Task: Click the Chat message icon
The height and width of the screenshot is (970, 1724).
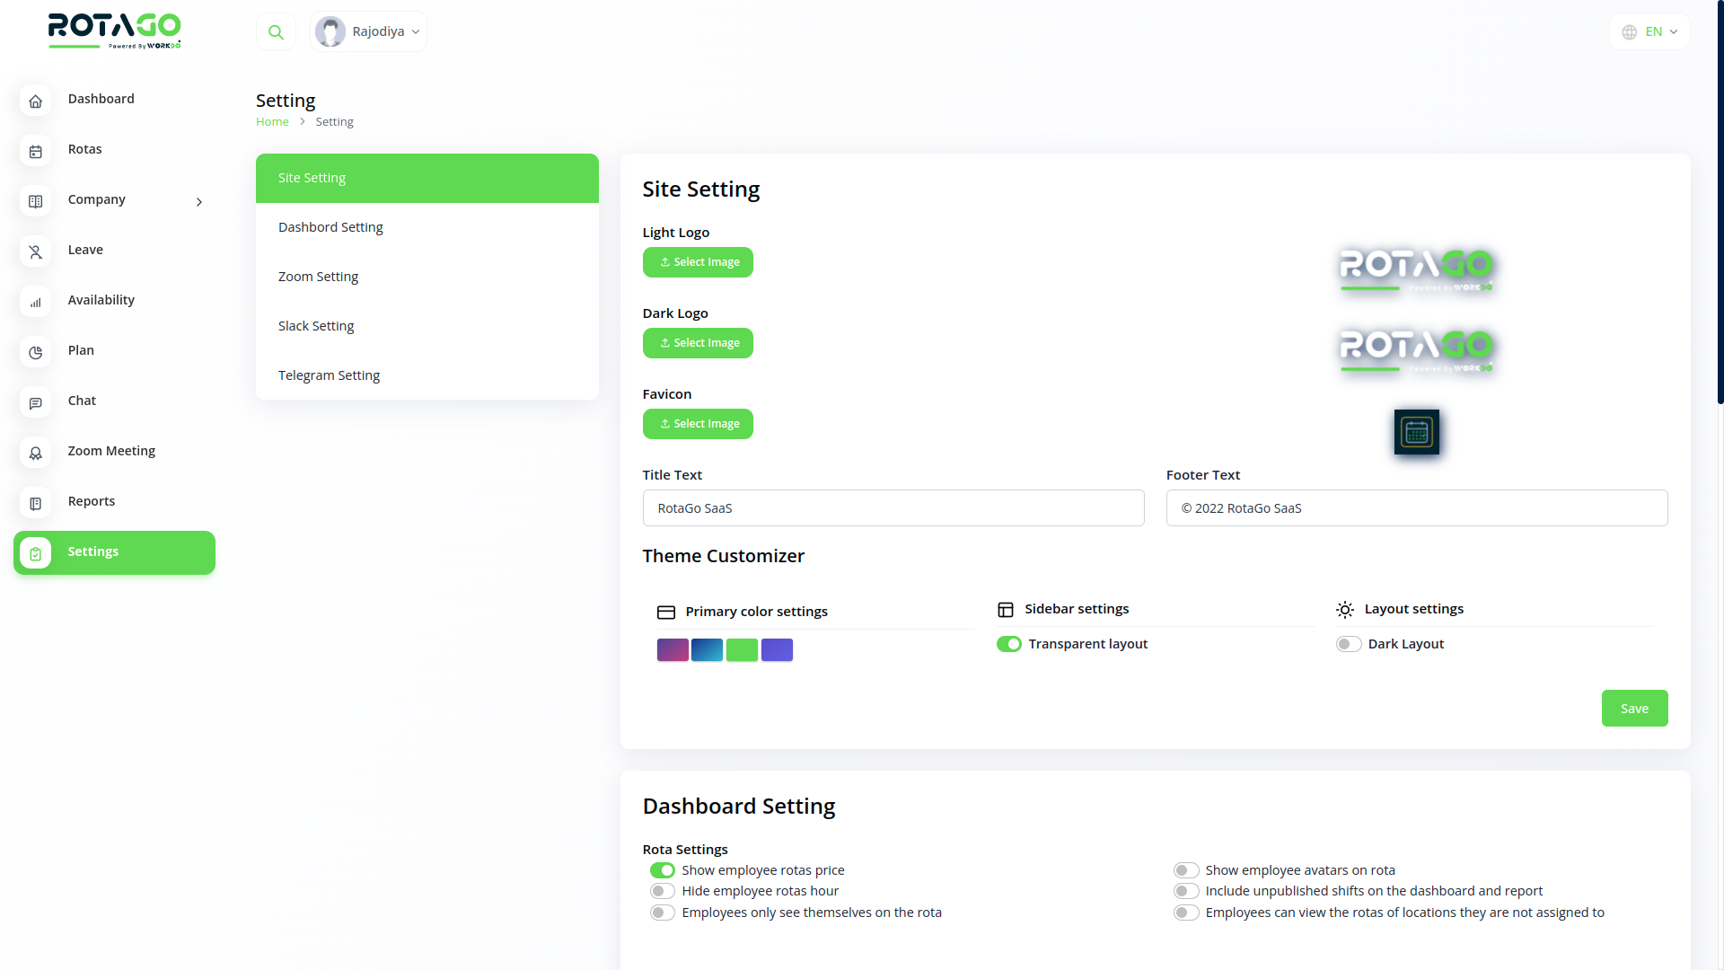Action: [36, 402]
